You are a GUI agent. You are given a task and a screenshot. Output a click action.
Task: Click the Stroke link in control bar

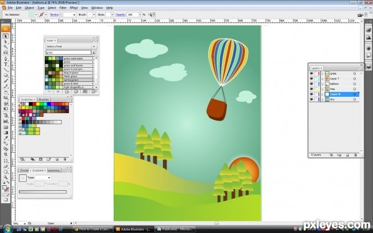point(54,15)
